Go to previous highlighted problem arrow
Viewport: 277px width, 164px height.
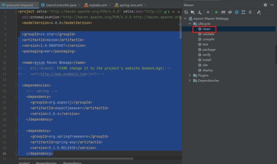pos(173,12)
